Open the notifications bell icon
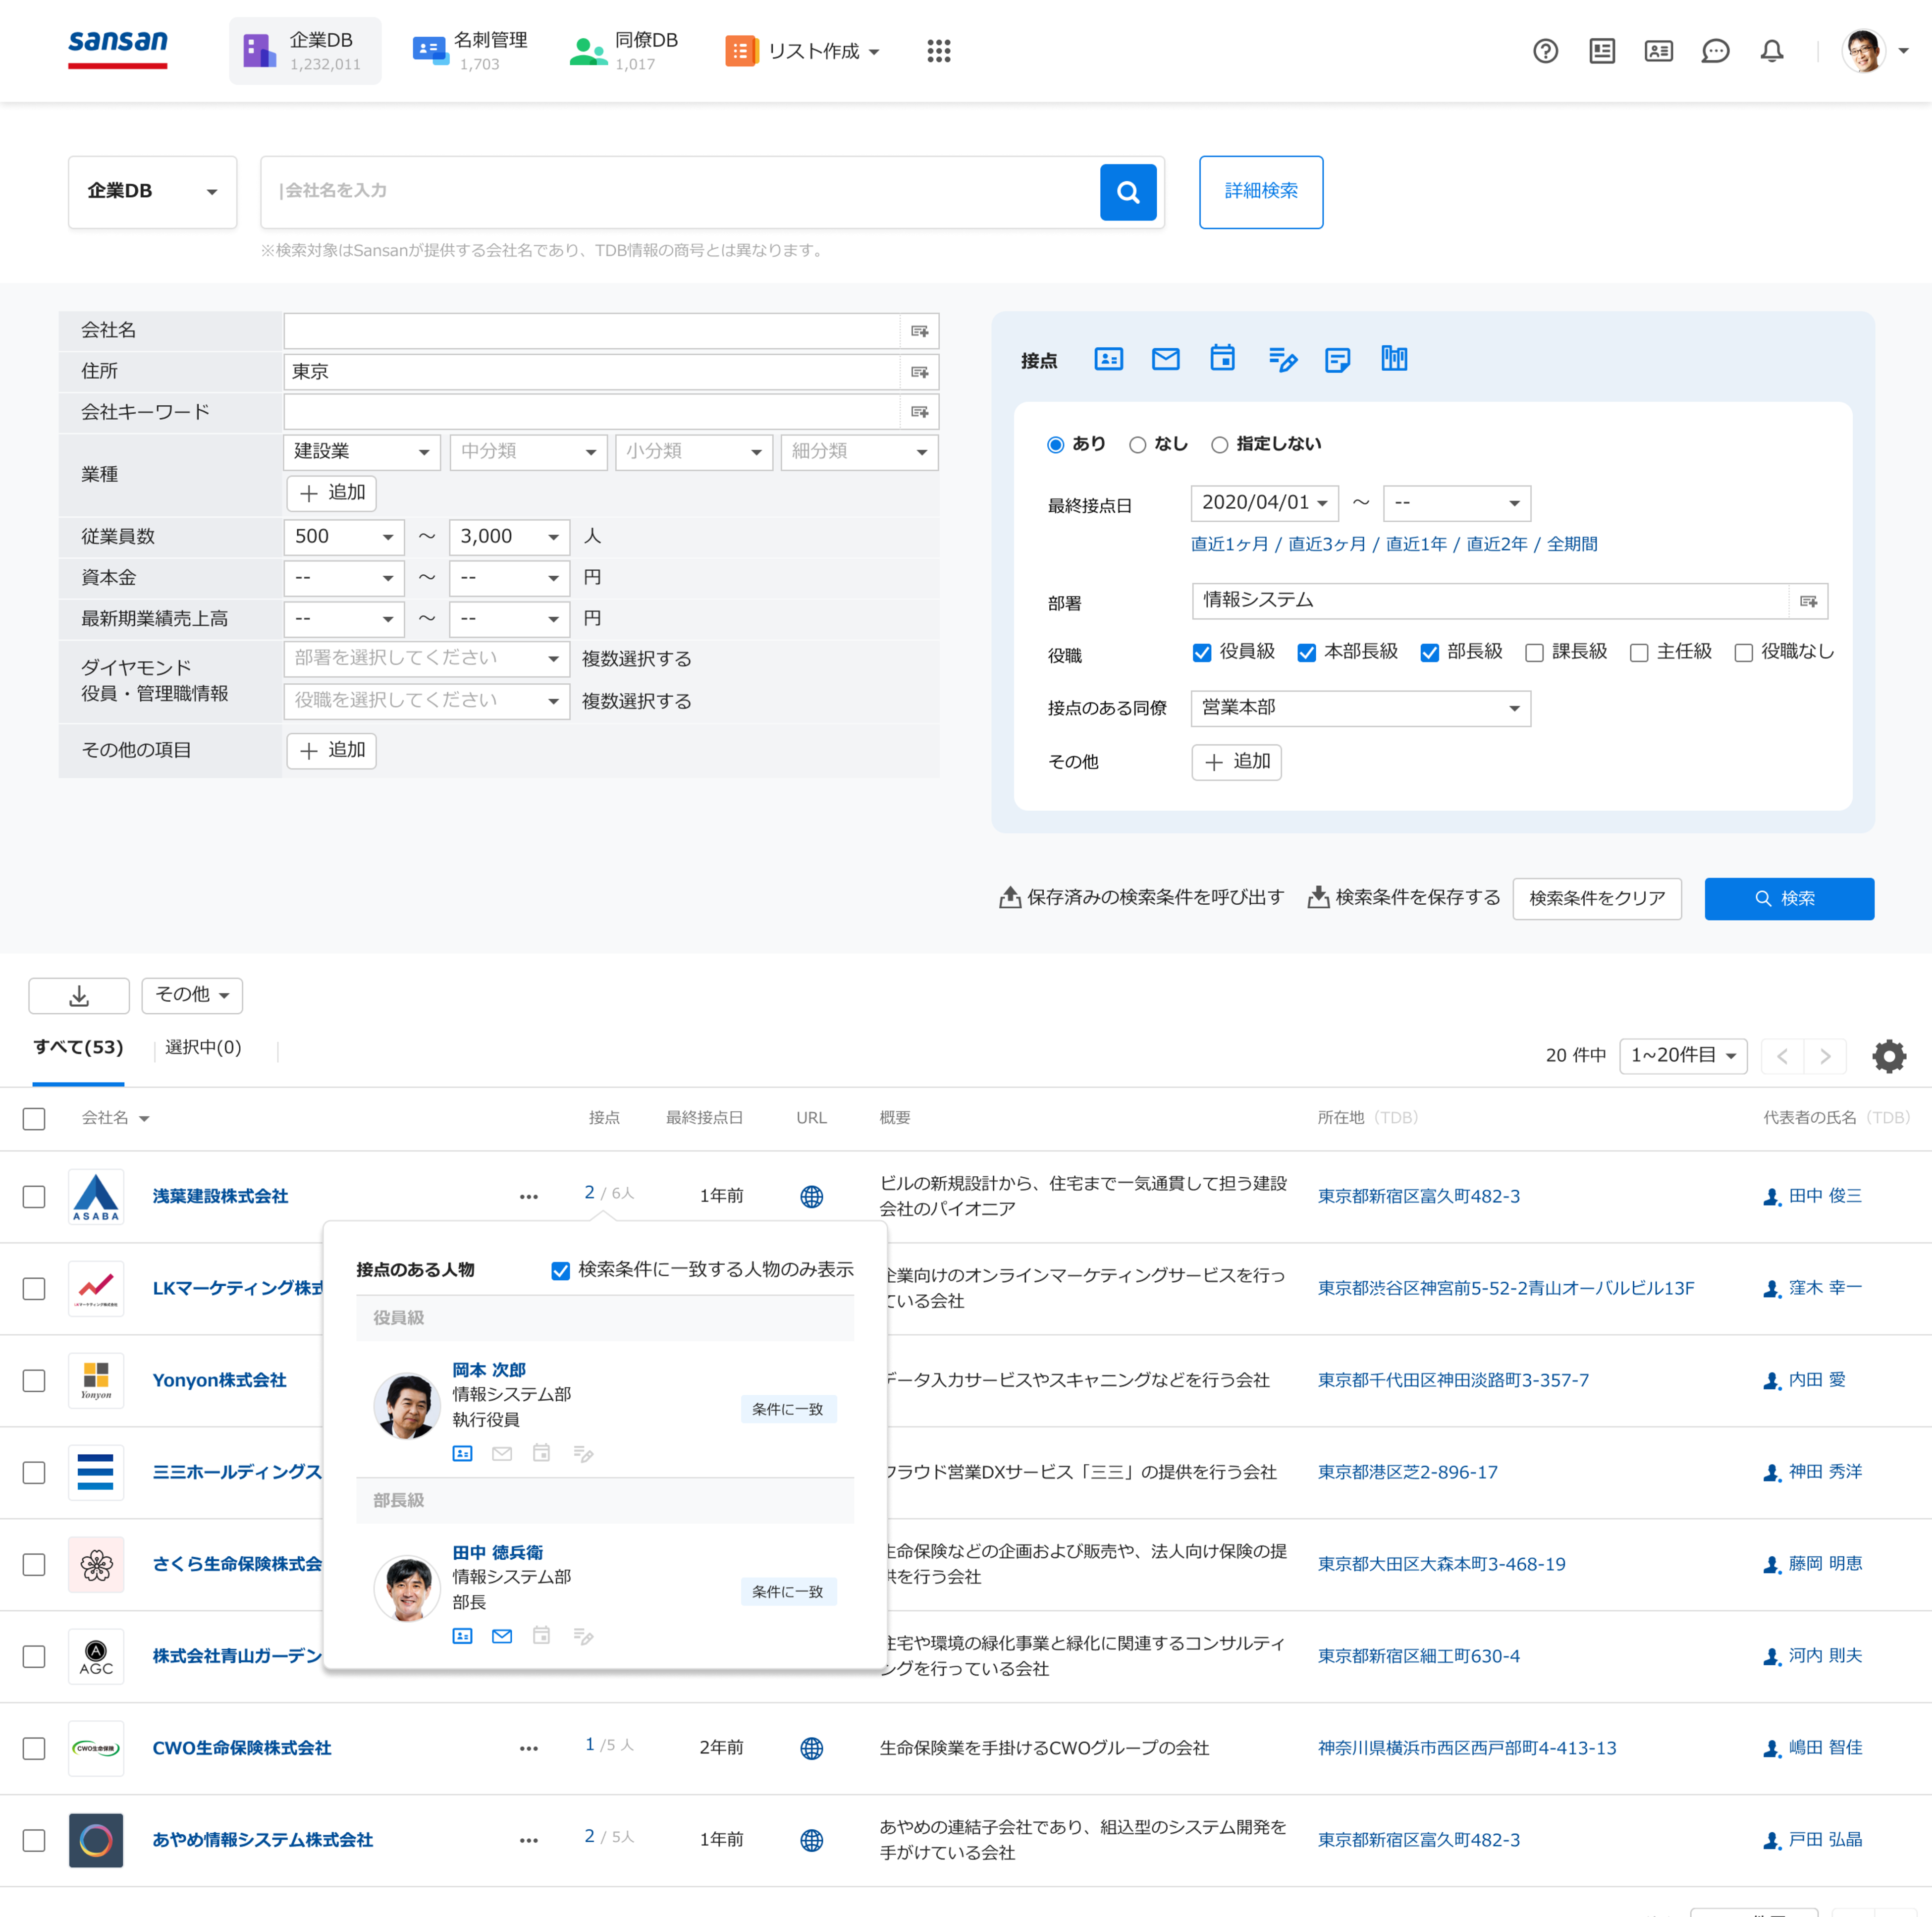This screenshot has width=1932, height=1917. (1771, 51)
